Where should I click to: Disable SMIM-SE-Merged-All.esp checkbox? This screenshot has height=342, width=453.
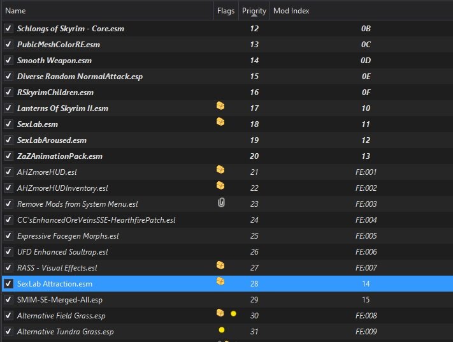point(8,299)
